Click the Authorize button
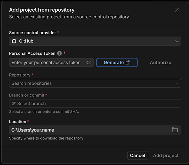The width and height of the screenshot is (189, 165). (160, 63)
